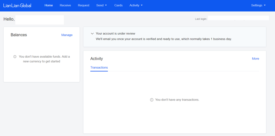This screenshot has width=275, height=136.
Task: Open the Settings dropdown arrow
Action: coord(265,5)
